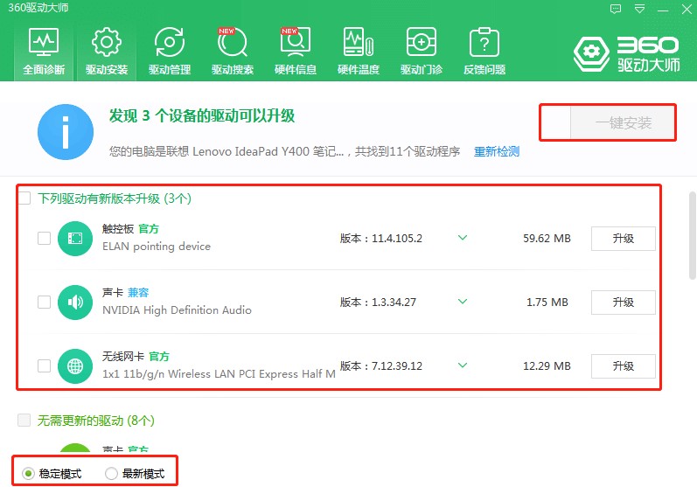The image size is (697, 487).
Task: Click 1x1 11b/g/n Wireless LAN text
Action: coord(219,374)
